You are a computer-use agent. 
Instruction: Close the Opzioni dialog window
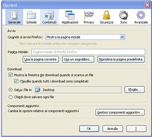click(147, 5)
